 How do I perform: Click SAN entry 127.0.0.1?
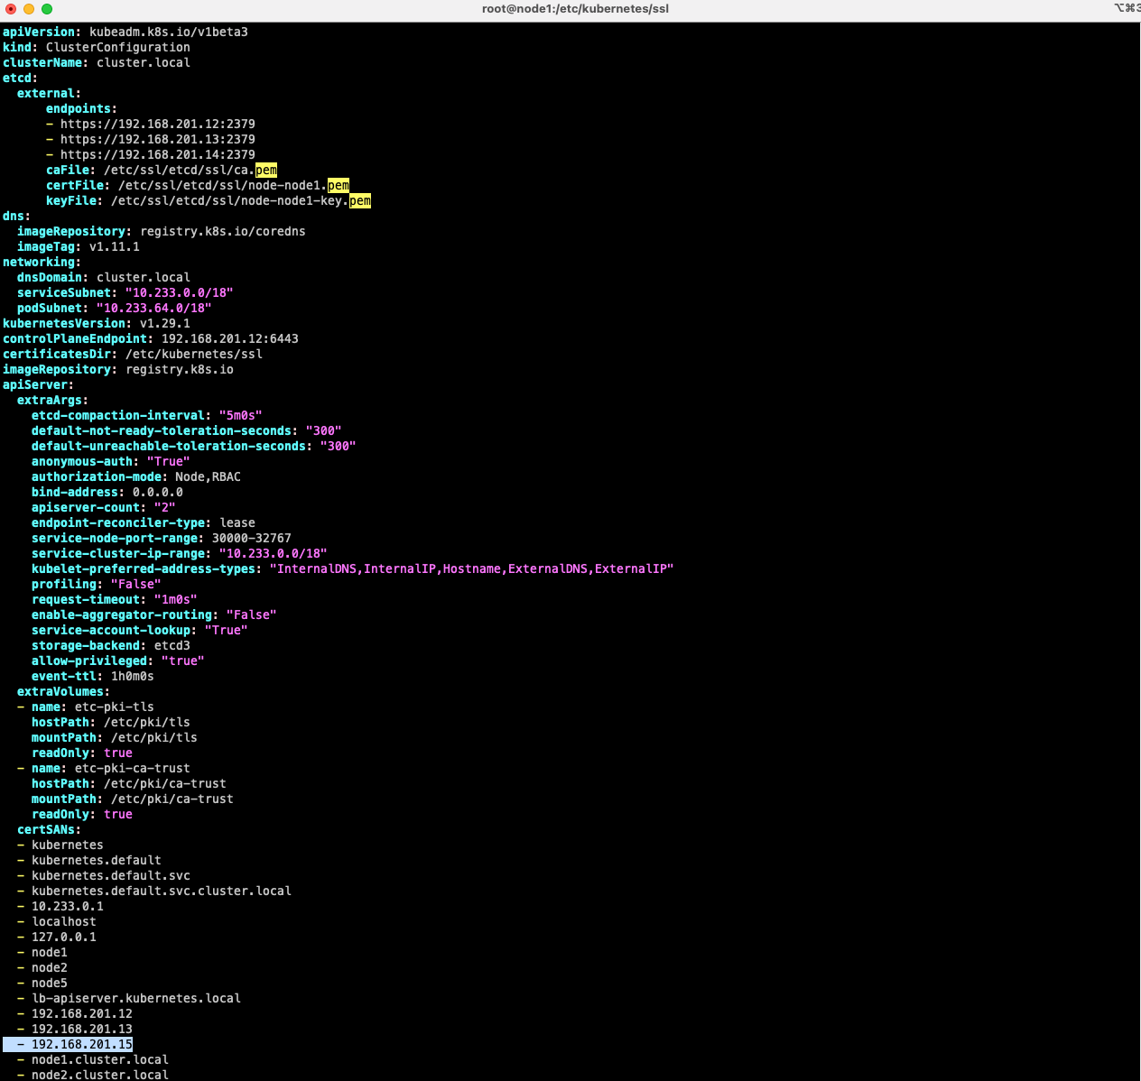point(64,937)
